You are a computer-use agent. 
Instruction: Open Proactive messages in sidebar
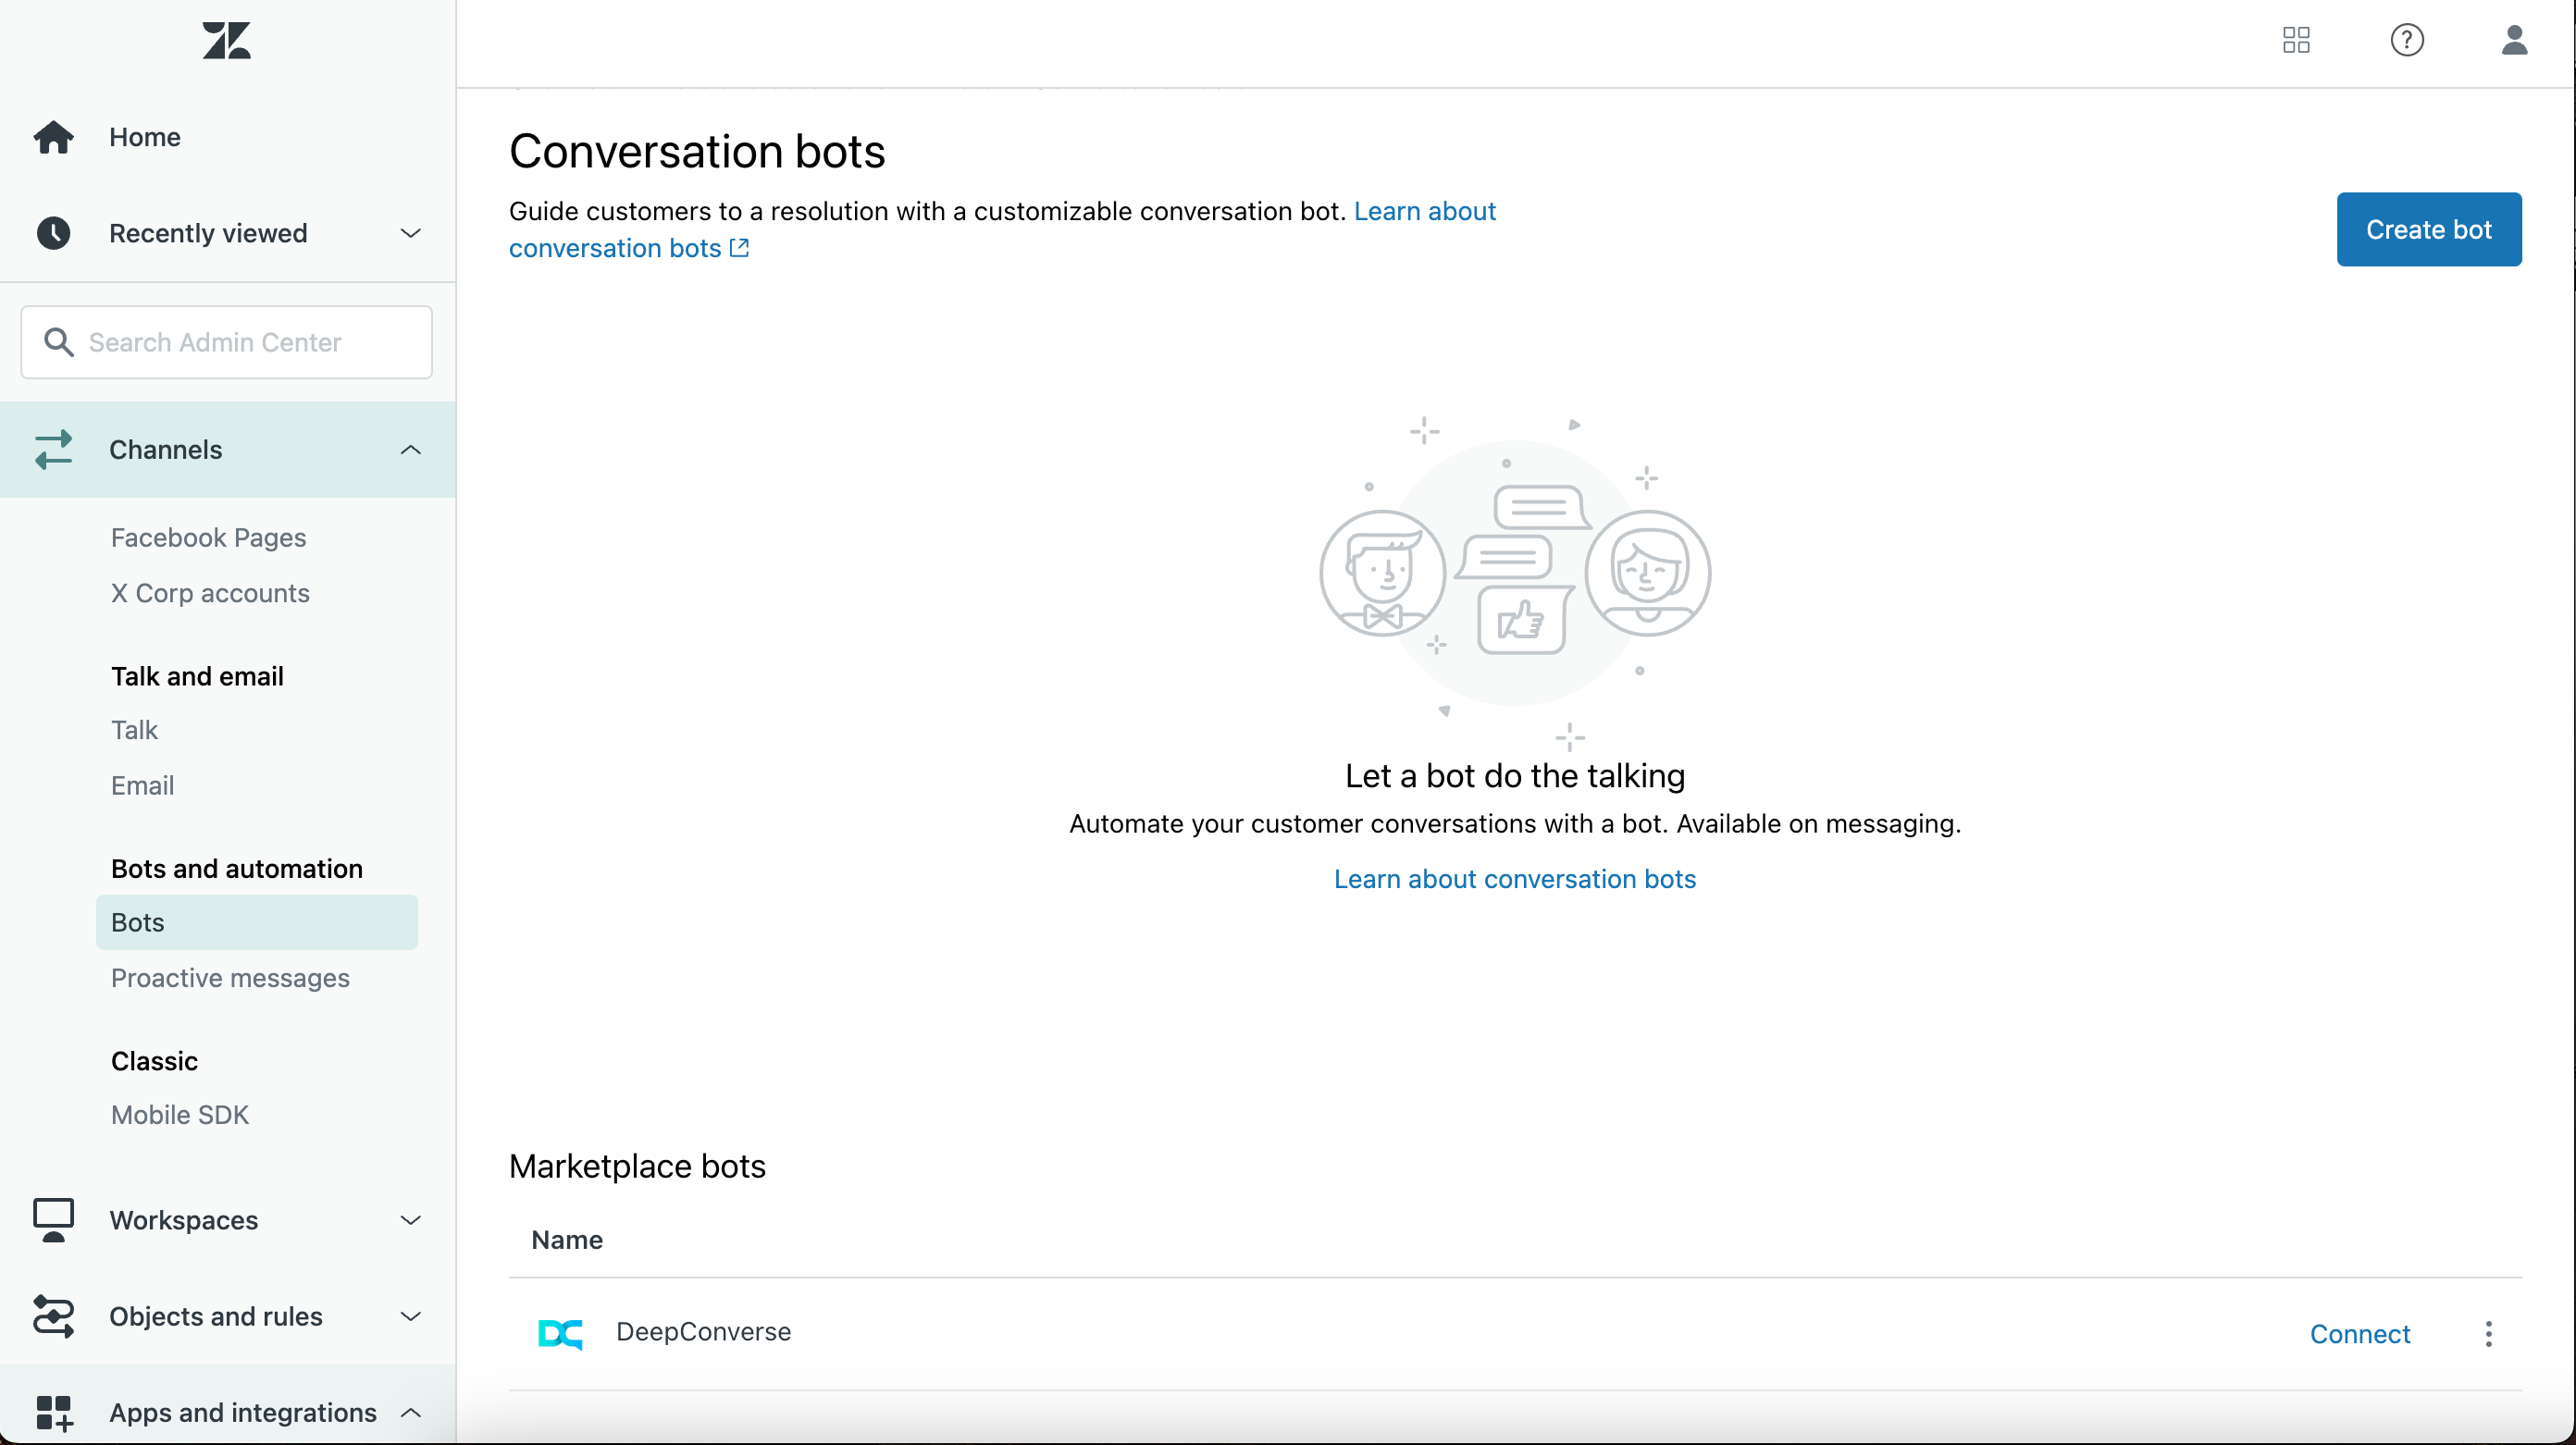[230, 978]
